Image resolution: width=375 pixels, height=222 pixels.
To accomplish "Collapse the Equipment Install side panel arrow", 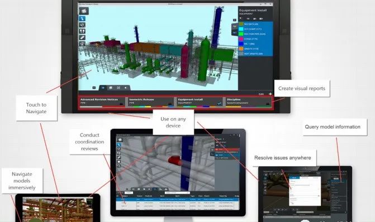I will [x=235, y=20].
